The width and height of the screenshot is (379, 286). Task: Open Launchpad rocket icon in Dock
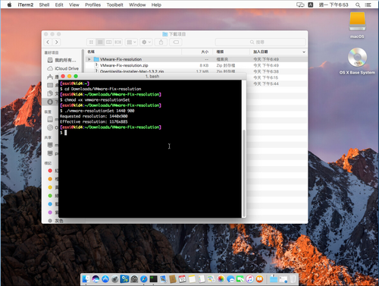tap(114, 279)
